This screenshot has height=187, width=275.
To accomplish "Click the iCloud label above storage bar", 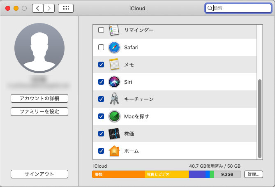I will pos(100,166).
